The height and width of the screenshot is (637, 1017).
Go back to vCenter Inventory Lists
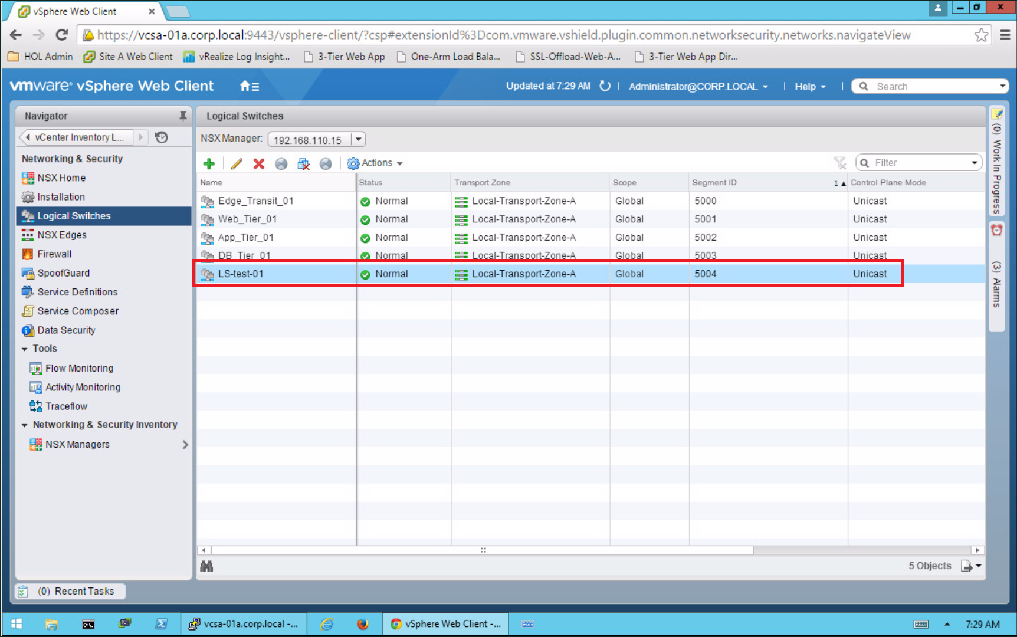coord(76,137)
